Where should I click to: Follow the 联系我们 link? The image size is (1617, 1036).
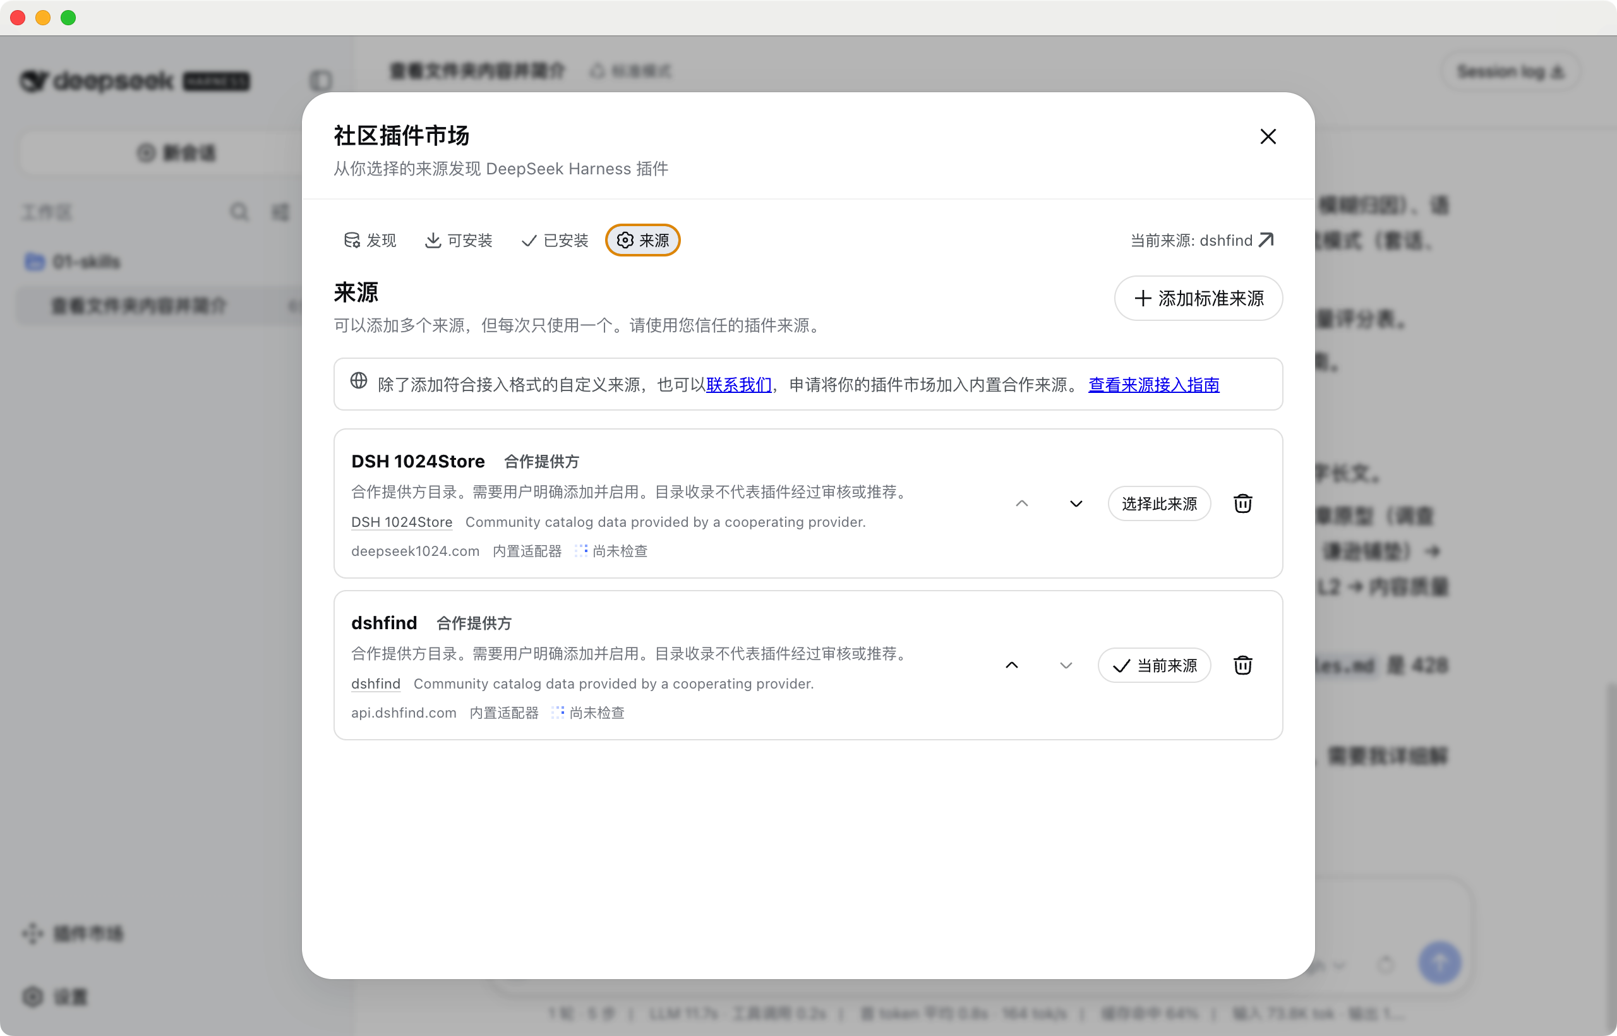click(738, 385)
